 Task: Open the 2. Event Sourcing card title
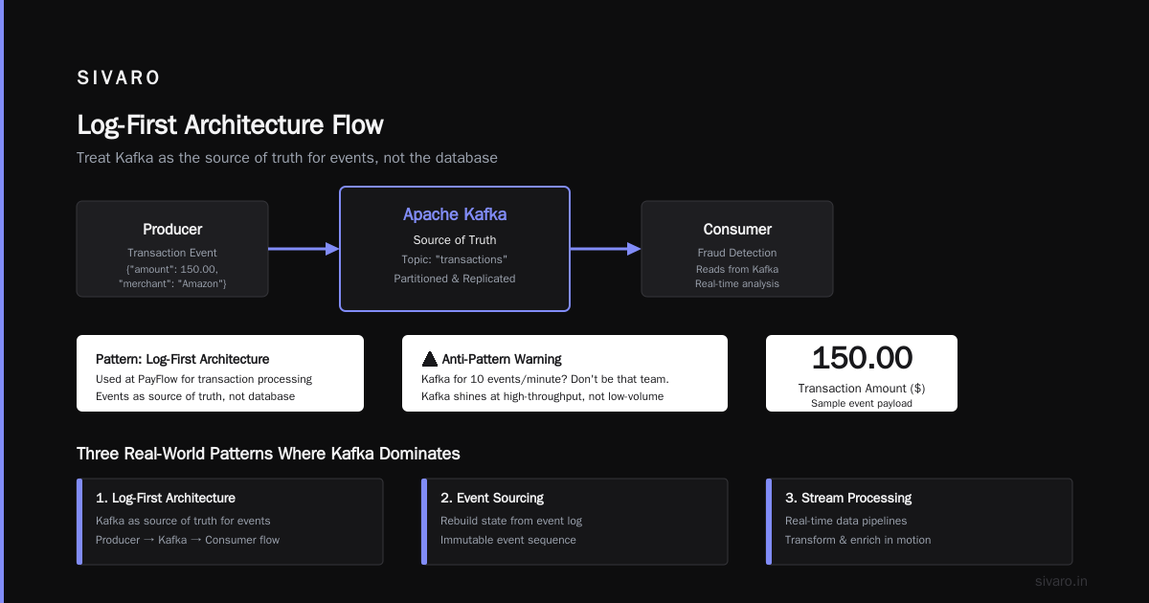click(492, 498)
